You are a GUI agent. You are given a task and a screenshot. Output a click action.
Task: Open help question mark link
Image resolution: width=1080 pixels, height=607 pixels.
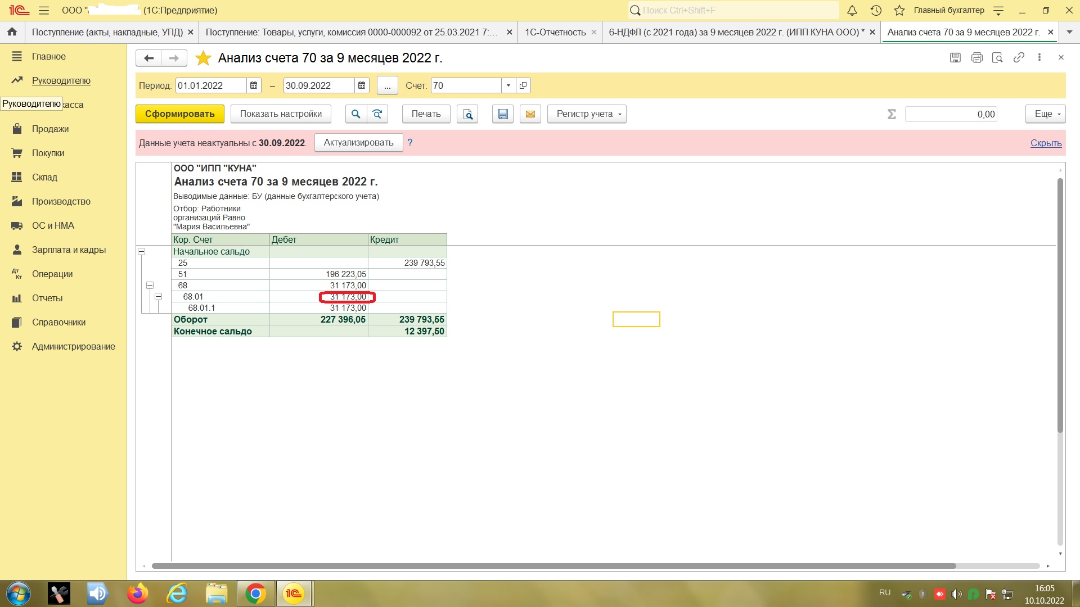410,143
